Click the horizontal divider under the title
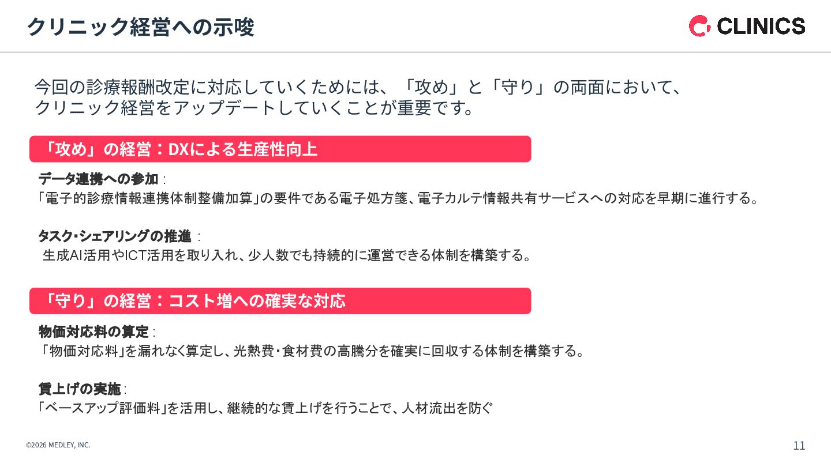 coord(415,52)
